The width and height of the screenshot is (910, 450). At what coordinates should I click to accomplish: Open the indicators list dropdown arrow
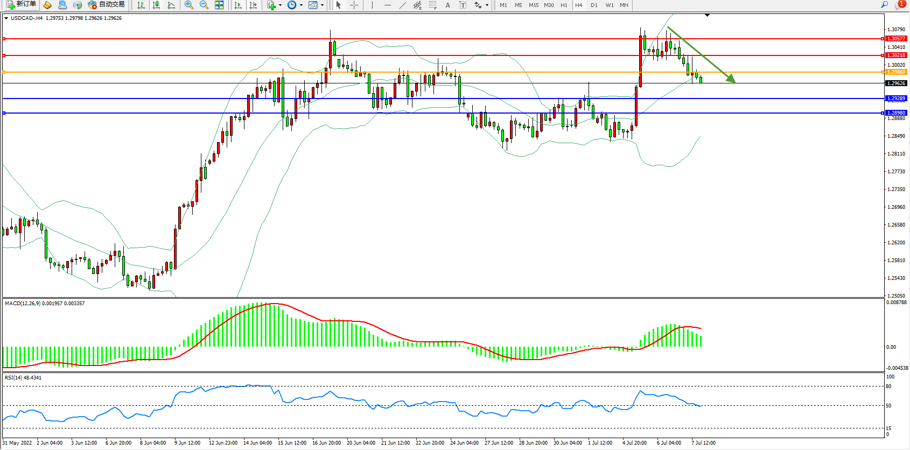point(280,5)
